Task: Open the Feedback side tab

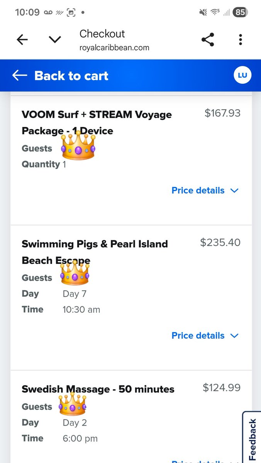Action: click(252, 438)
